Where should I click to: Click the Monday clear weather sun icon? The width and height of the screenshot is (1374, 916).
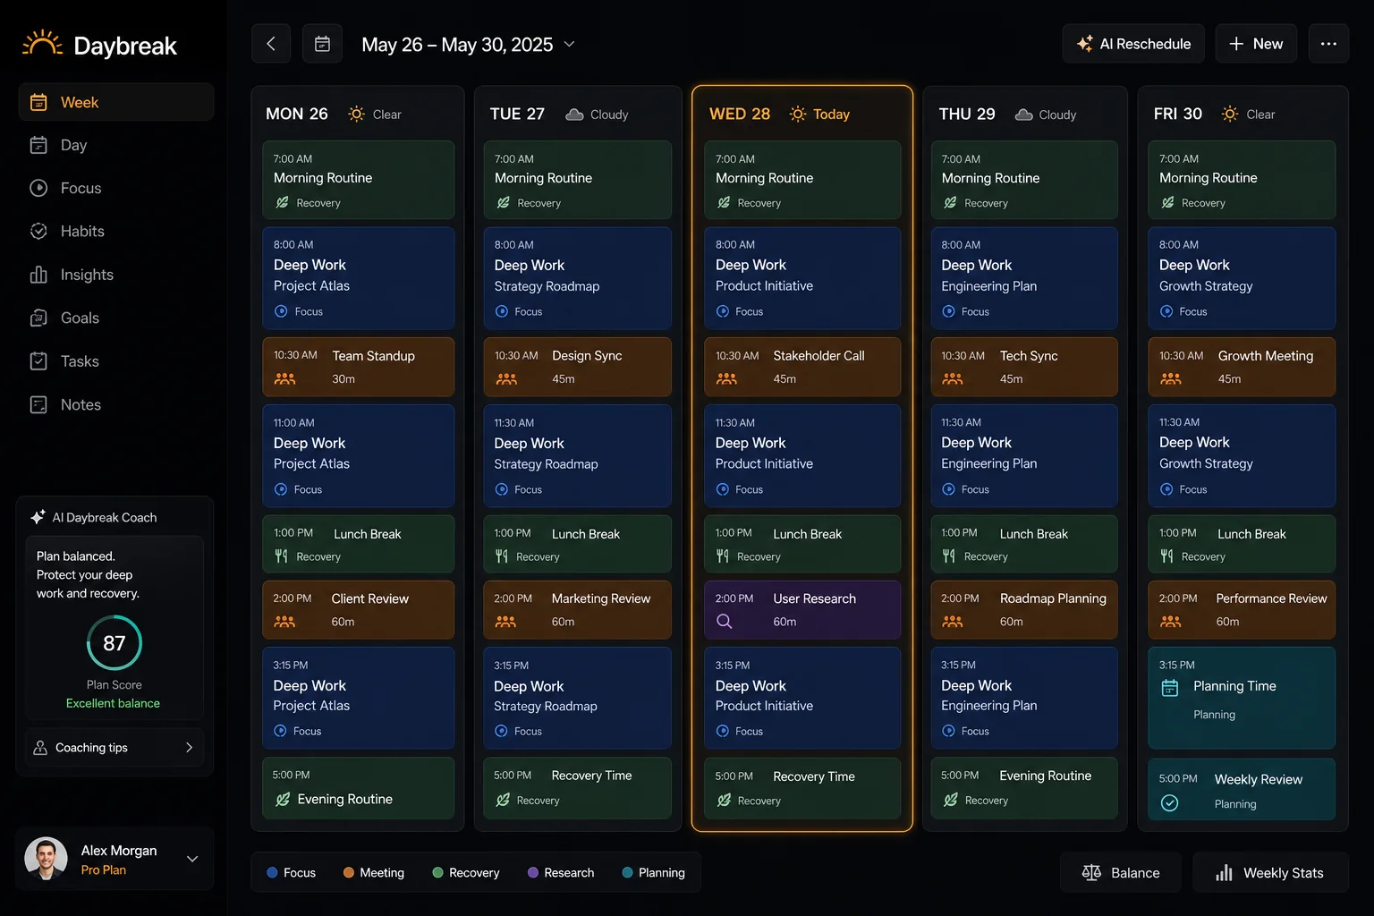pos(356,114)
